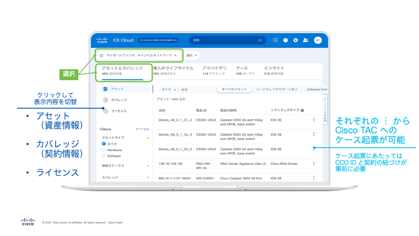Open the kebab menu for Device_48_0_1_51_3
The width and height of the screenshot is (419, 236).
(314, 120)
